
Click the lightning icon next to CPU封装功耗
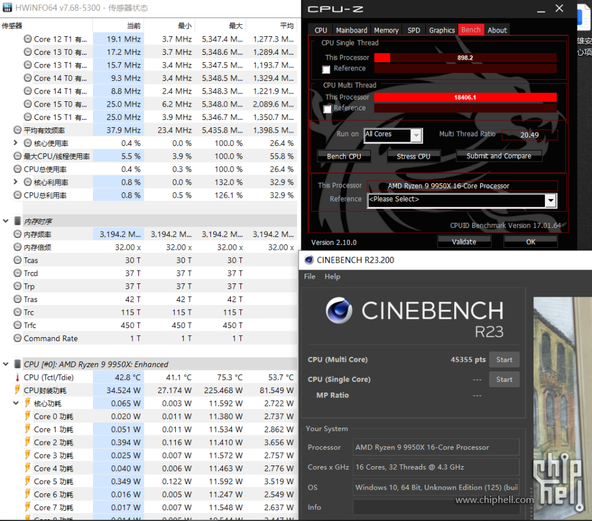pyautogui.click(x=18, y=390)
